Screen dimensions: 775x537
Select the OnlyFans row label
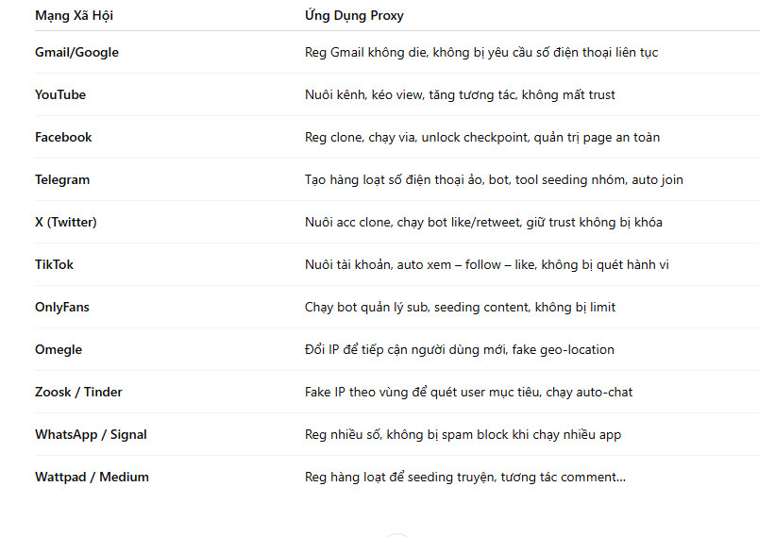[62, 307]
